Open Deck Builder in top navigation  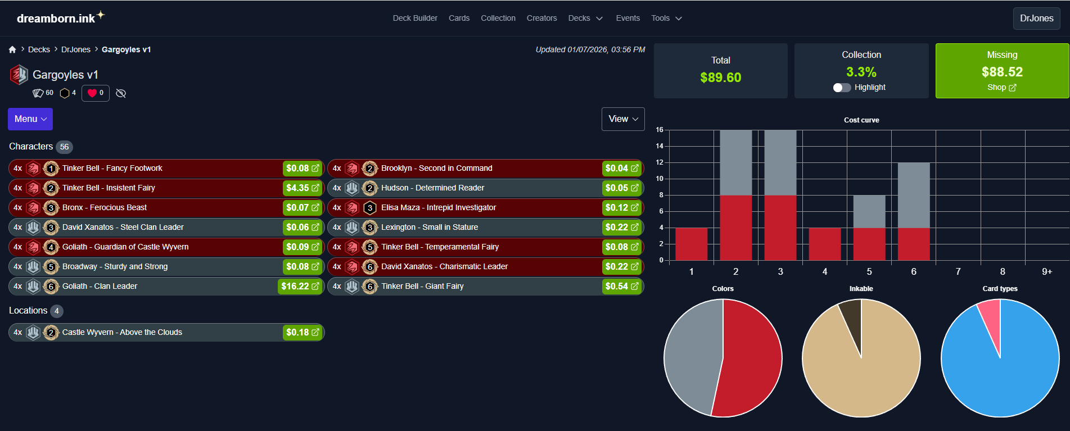[x=415, y=19]
